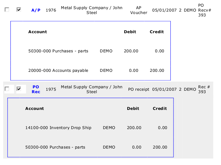
Task: Select the PO receipt type text
Action: [139, 90]
